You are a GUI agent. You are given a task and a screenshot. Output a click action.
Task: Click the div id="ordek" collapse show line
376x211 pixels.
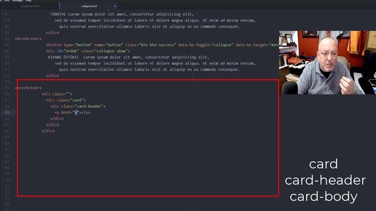coord(88,51)
